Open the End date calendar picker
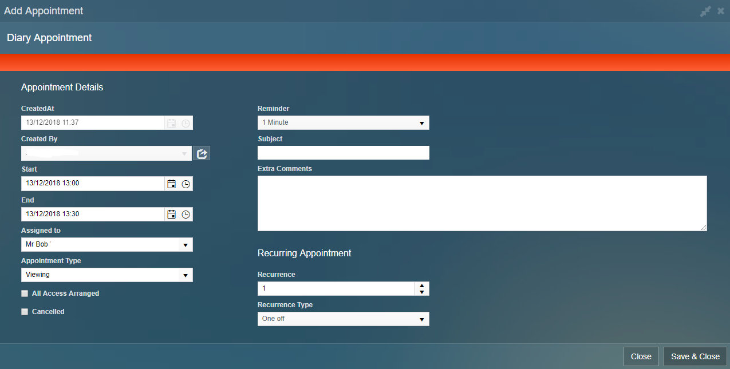730x369 pixels. click(x=171, y=215)
